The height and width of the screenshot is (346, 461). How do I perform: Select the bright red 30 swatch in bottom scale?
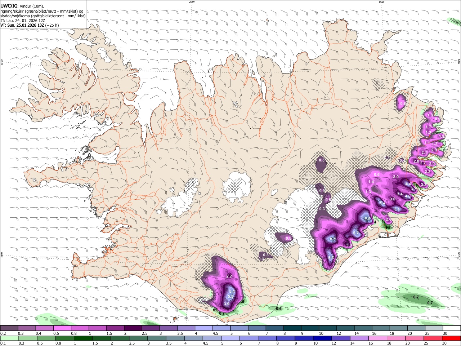coord(452,338)
